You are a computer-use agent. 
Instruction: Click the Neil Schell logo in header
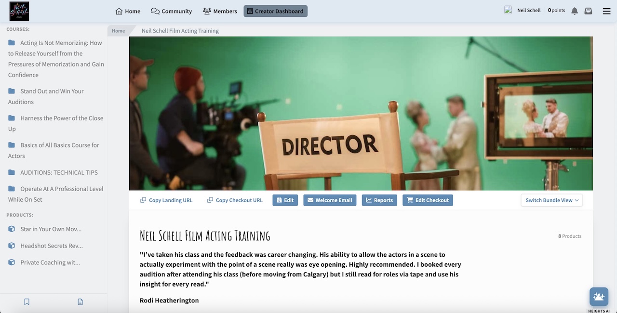(x=19, y=11)
